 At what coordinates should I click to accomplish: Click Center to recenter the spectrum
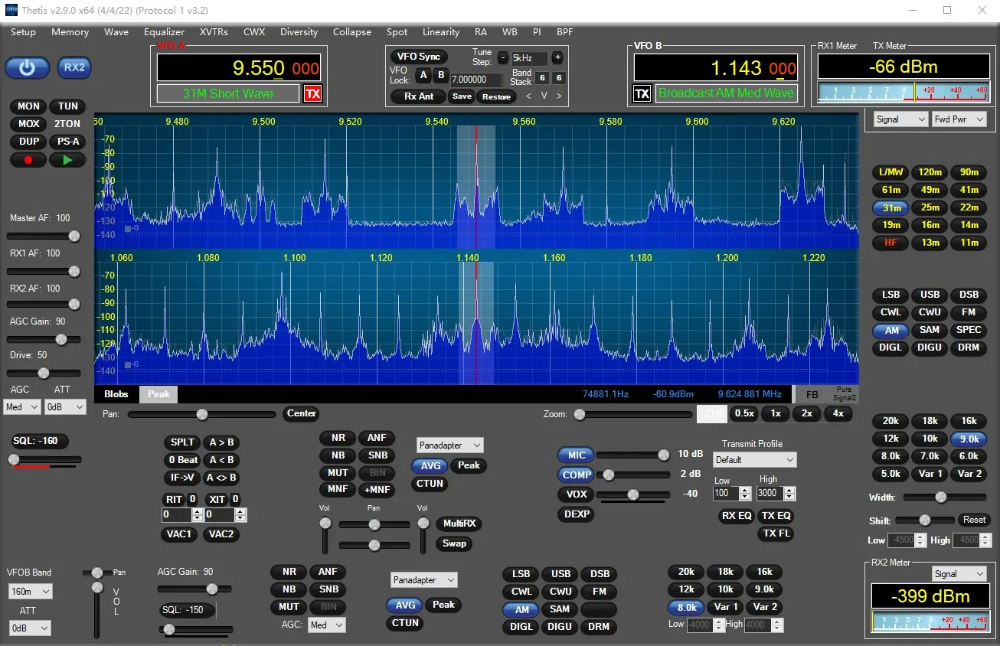tap(300, 414)
